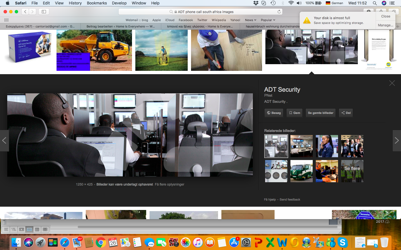Image resolution: width=401 pixels, height=250 pixels.
Task: Open iTunes from the Dock
Action: click(x=198, y=242)
